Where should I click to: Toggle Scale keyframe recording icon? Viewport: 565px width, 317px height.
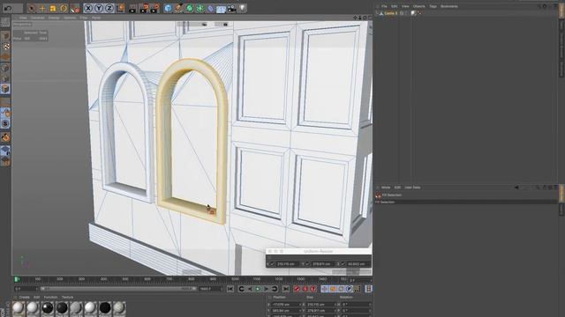click(333, 289)
